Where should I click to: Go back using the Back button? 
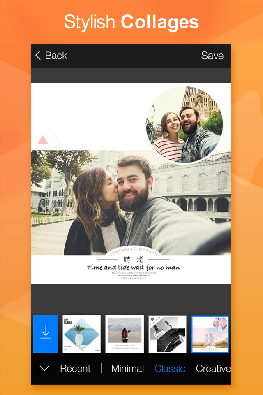[x=51, y=56]
